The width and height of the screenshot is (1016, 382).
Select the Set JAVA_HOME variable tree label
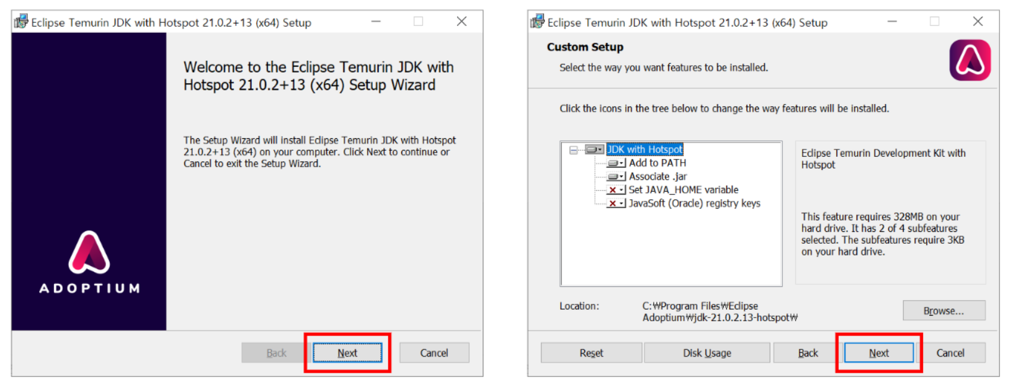click(x=684, y=190)
